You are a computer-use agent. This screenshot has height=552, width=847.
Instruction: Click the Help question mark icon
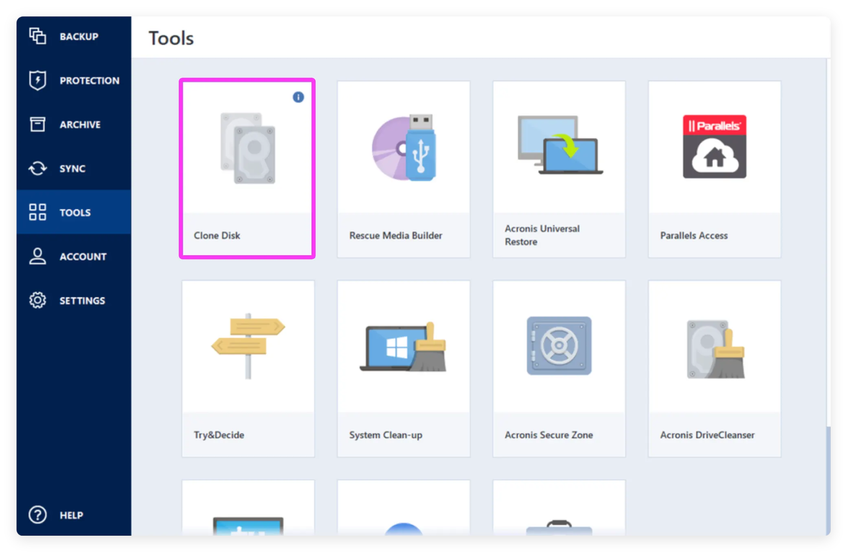click(37, 515)
